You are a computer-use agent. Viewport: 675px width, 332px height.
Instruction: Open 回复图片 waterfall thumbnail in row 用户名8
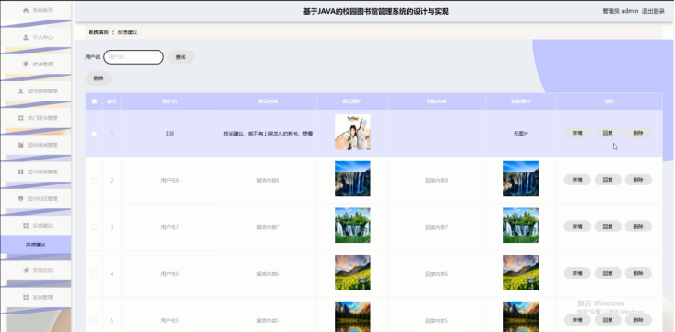[x=521, y=179]
